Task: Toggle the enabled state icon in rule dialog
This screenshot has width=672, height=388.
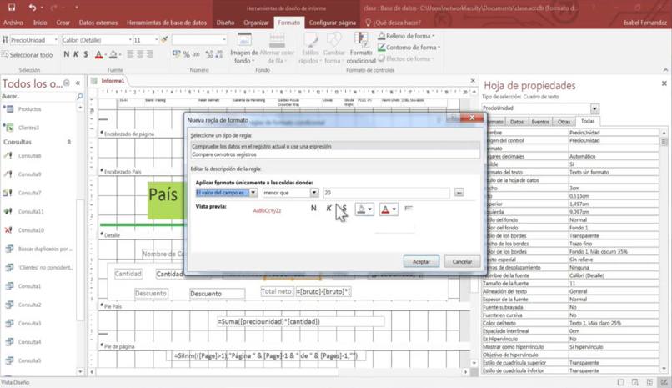Action: point(409,208)
